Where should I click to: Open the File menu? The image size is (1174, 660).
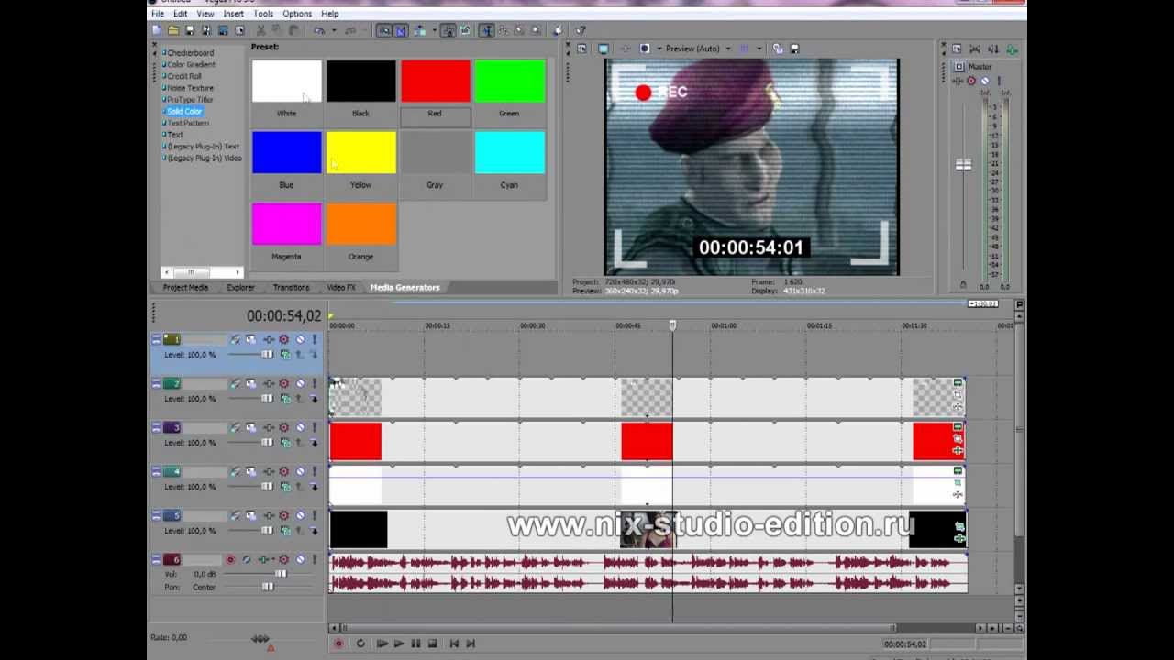[158, 14]
